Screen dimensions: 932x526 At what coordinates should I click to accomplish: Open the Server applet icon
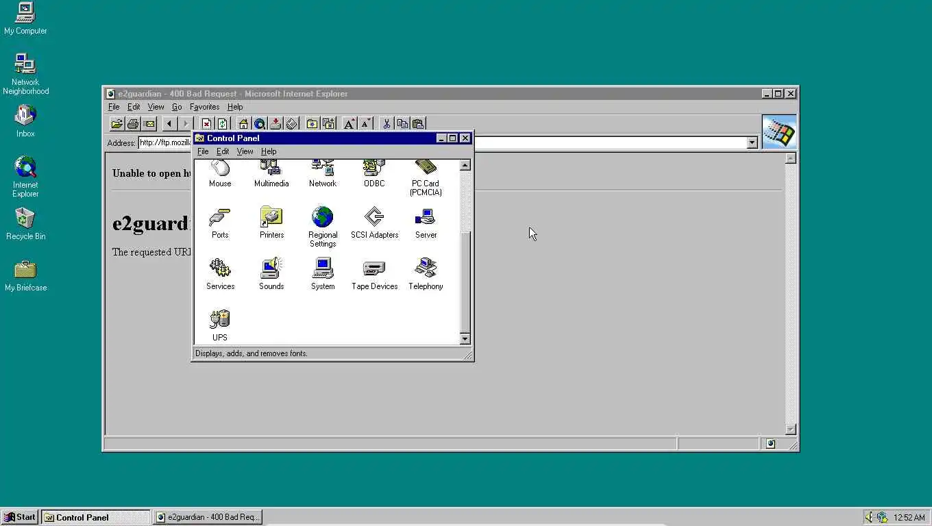426,223
